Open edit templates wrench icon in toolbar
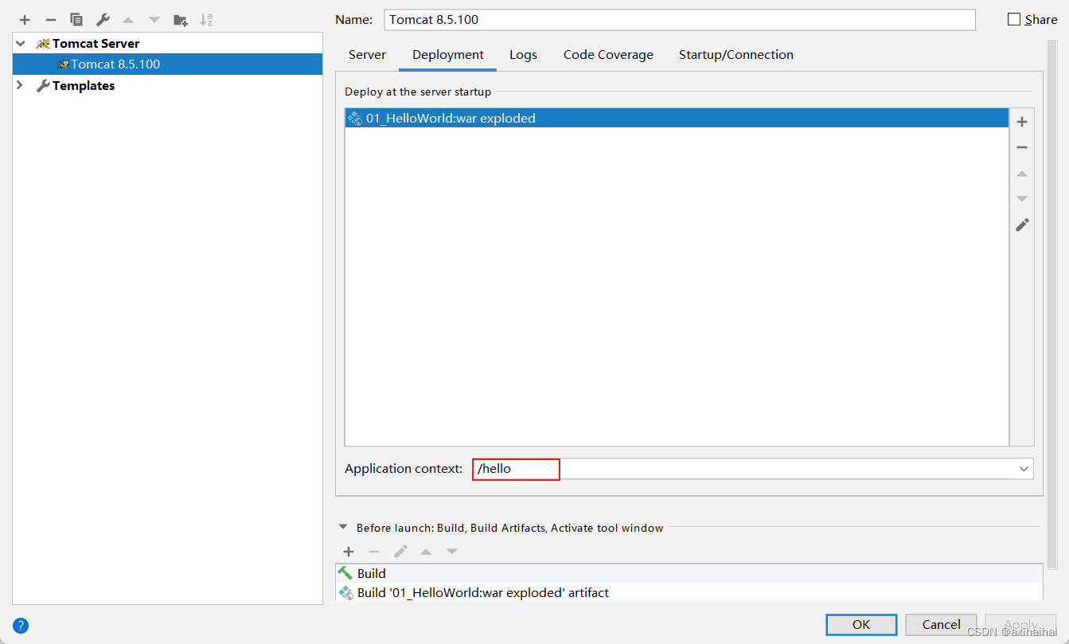The width and height of the screenshot is (1069, 644). click(103, 20)
